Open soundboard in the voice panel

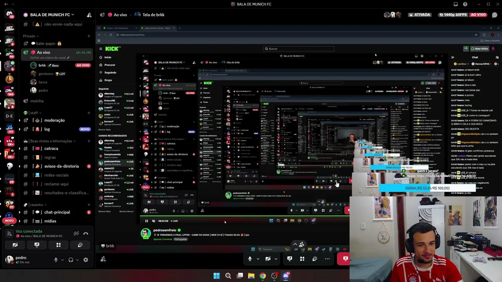[x=80, y=245]
